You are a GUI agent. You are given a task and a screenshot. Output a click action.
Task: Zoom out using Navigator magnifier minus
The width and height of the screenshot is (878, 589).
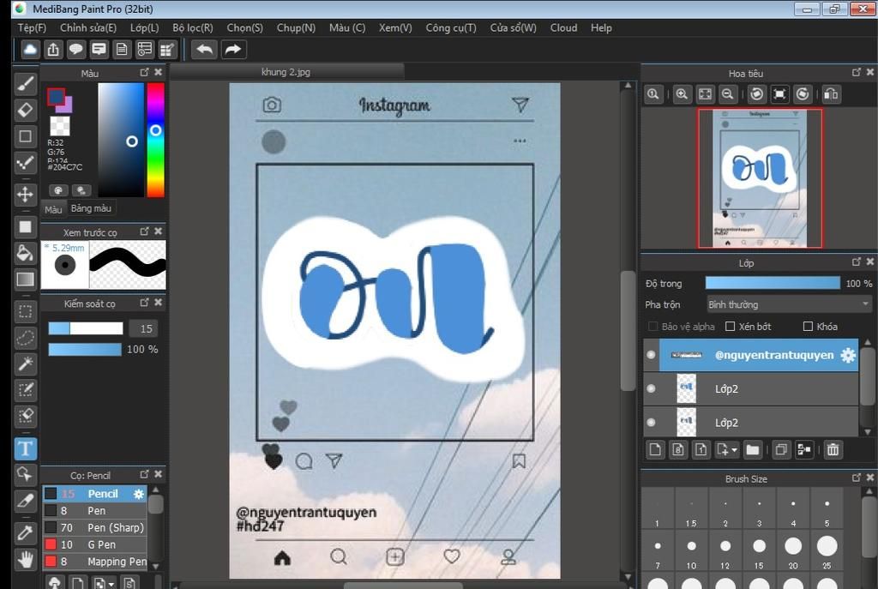(727, 94)
